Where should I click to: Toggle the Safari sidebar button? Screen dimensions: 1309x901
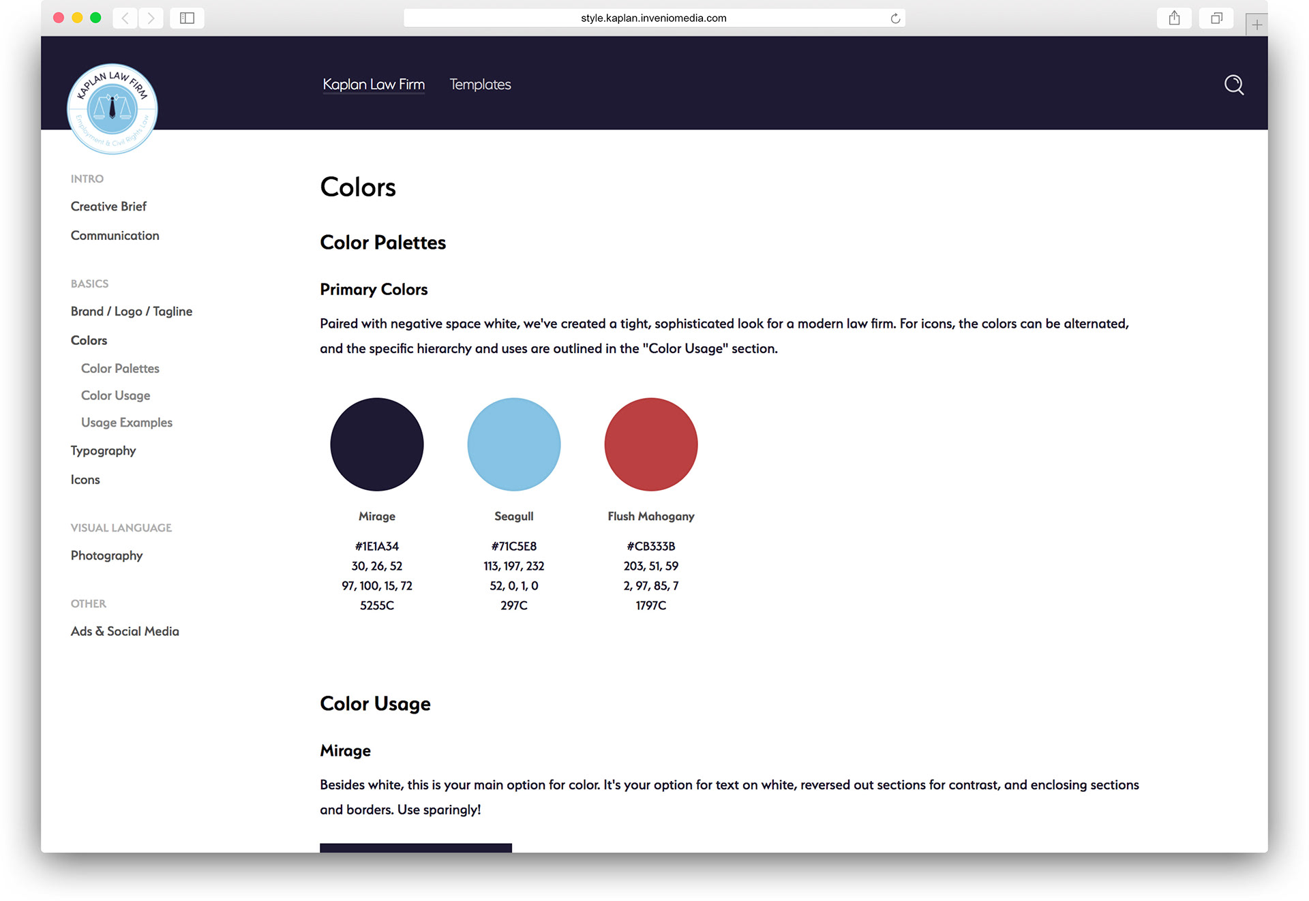point(187,18)
